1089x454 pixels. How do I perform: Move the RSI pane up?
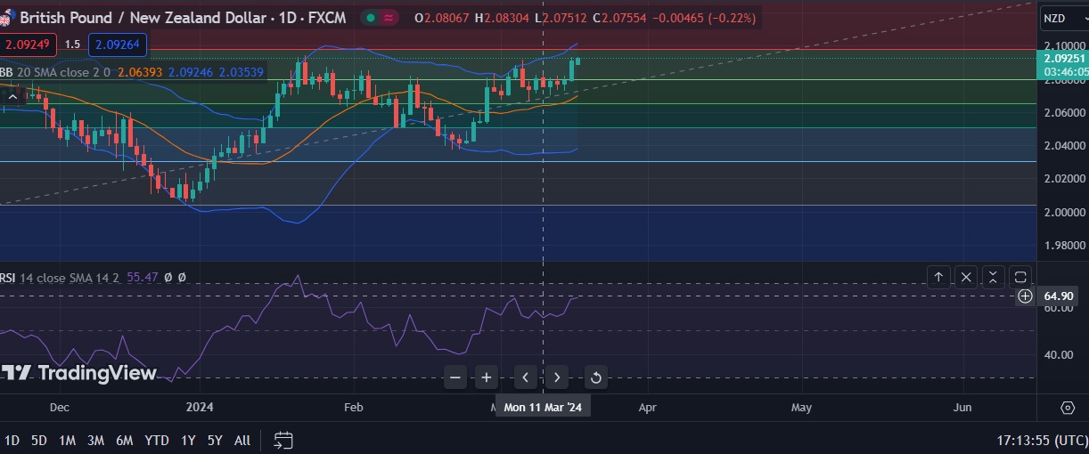[938, 277]
